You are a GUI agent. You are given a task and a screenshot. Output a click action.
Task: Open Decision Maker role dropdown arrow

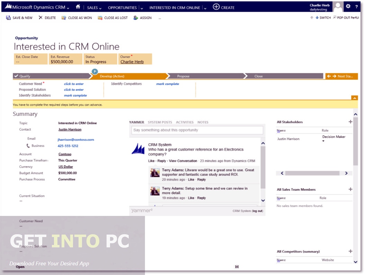click(323, 141)
